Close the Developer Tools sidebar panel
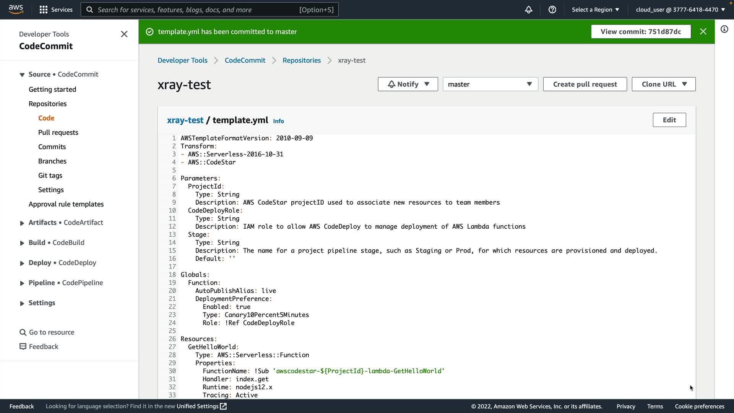This screenshot has width=734, height=413. click(x=124, y=34)
